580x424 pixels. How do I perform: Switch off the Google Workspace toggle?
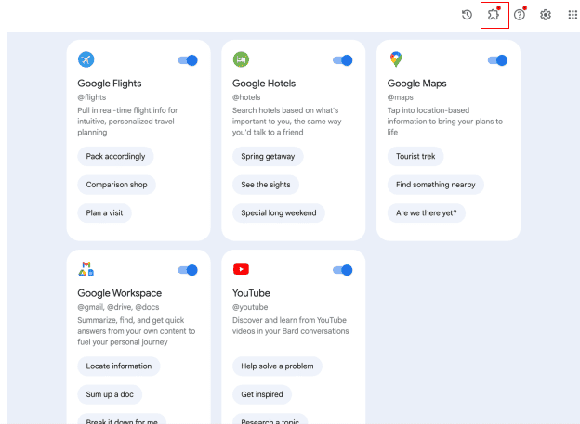coord(188,270)
